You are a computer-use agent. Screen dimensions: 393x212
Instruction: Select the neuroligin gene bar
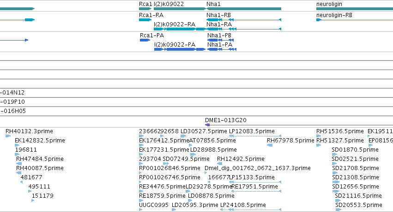coord(355,9)
